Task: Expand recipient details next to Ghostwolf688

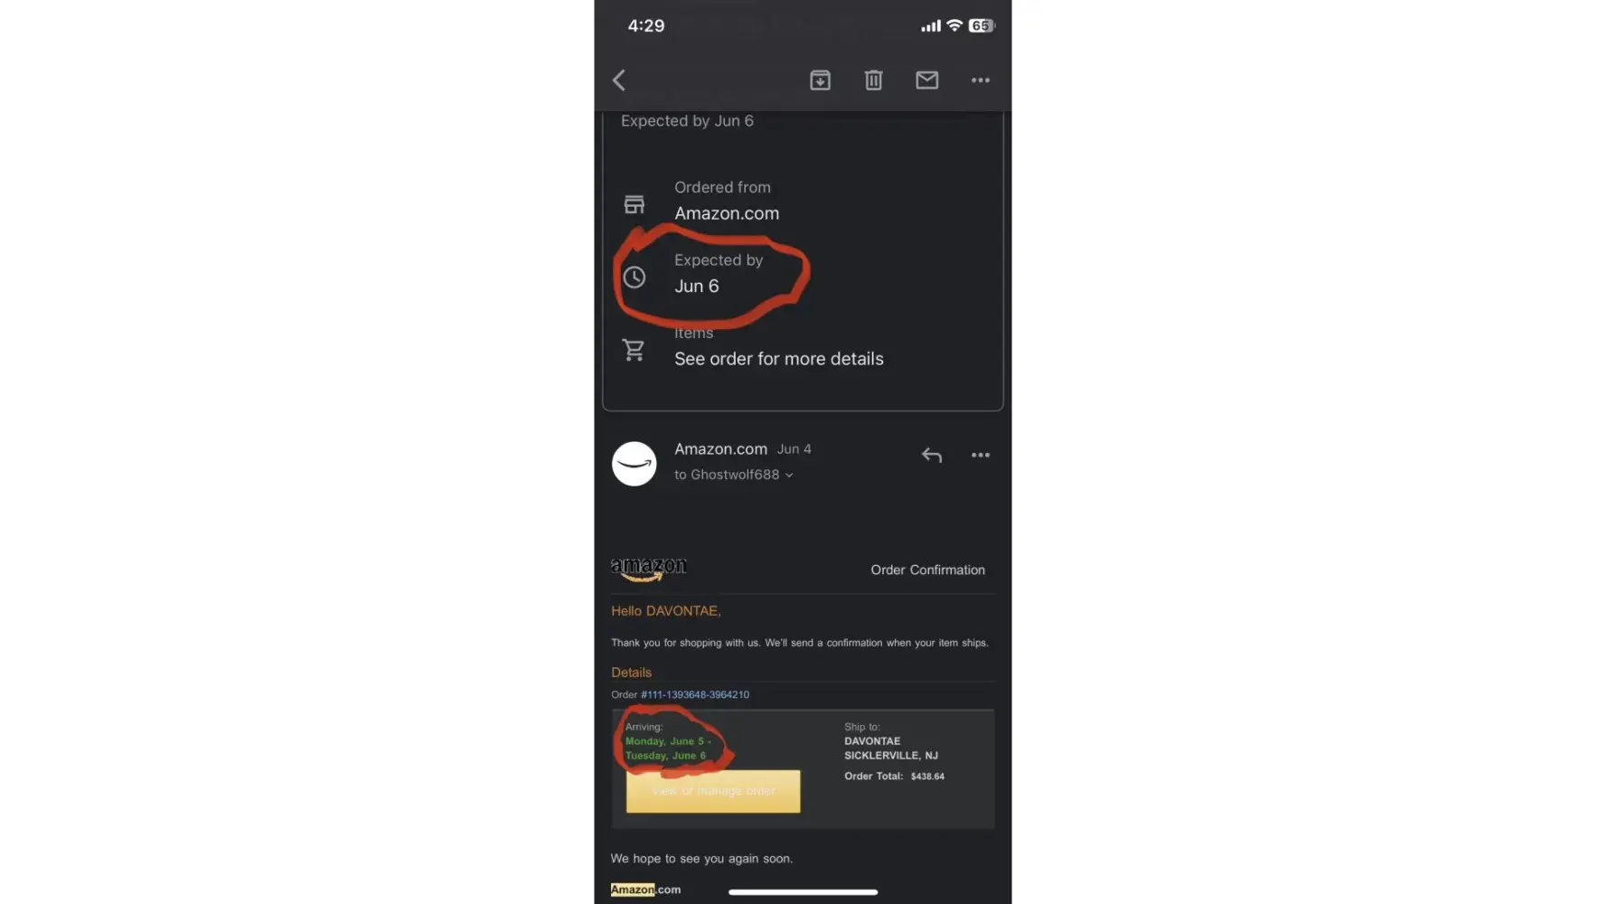Action: click(789, 475)
